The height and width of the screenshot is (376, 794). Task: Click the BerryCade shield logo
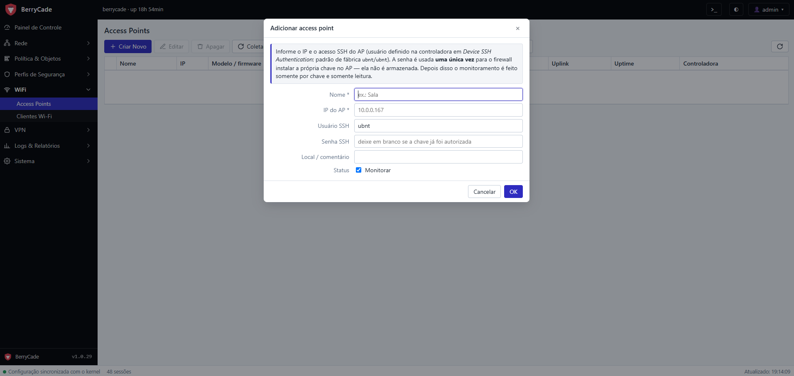click(11, 9)
